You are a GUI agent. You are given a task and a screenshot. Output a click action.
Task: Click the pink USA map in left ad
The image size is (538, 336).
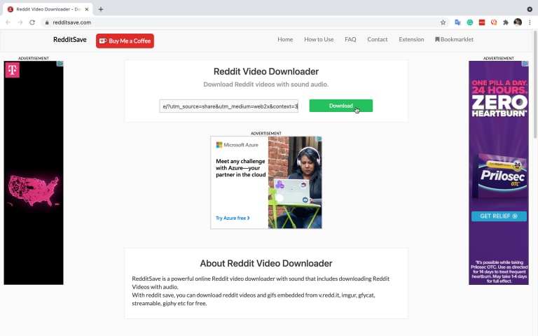coord(34,190)
